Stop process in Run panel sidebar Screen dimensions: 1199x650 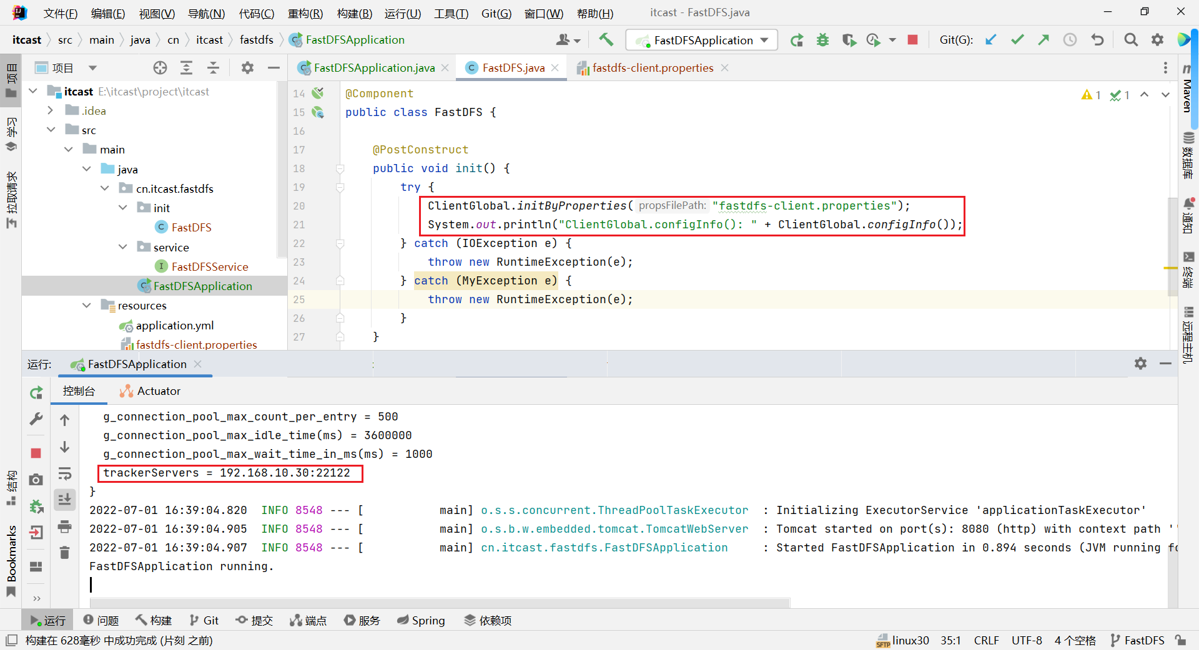36,454
